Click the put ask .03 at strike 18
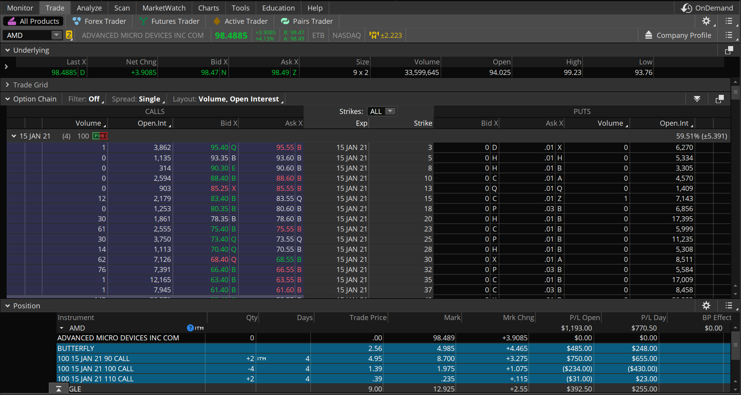This screenshot has width=741, height=395. 549,209
